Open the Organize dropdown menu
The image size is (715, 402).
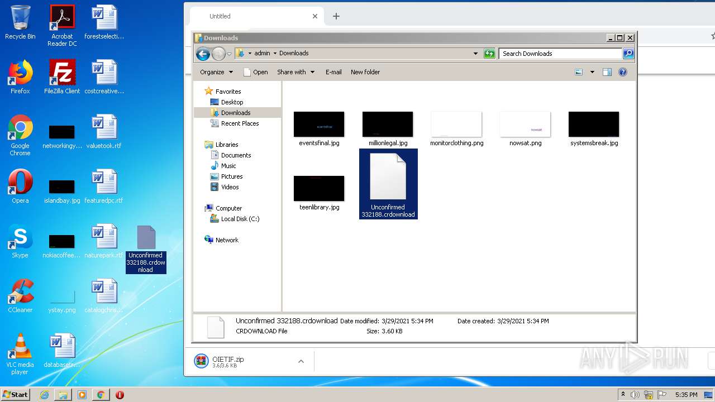[x=216, y=72]
